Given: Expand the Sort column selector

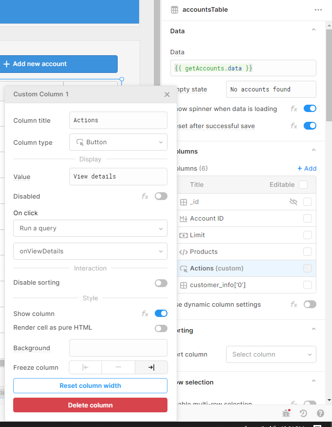Looking at the screenshot, I should 271,354.
